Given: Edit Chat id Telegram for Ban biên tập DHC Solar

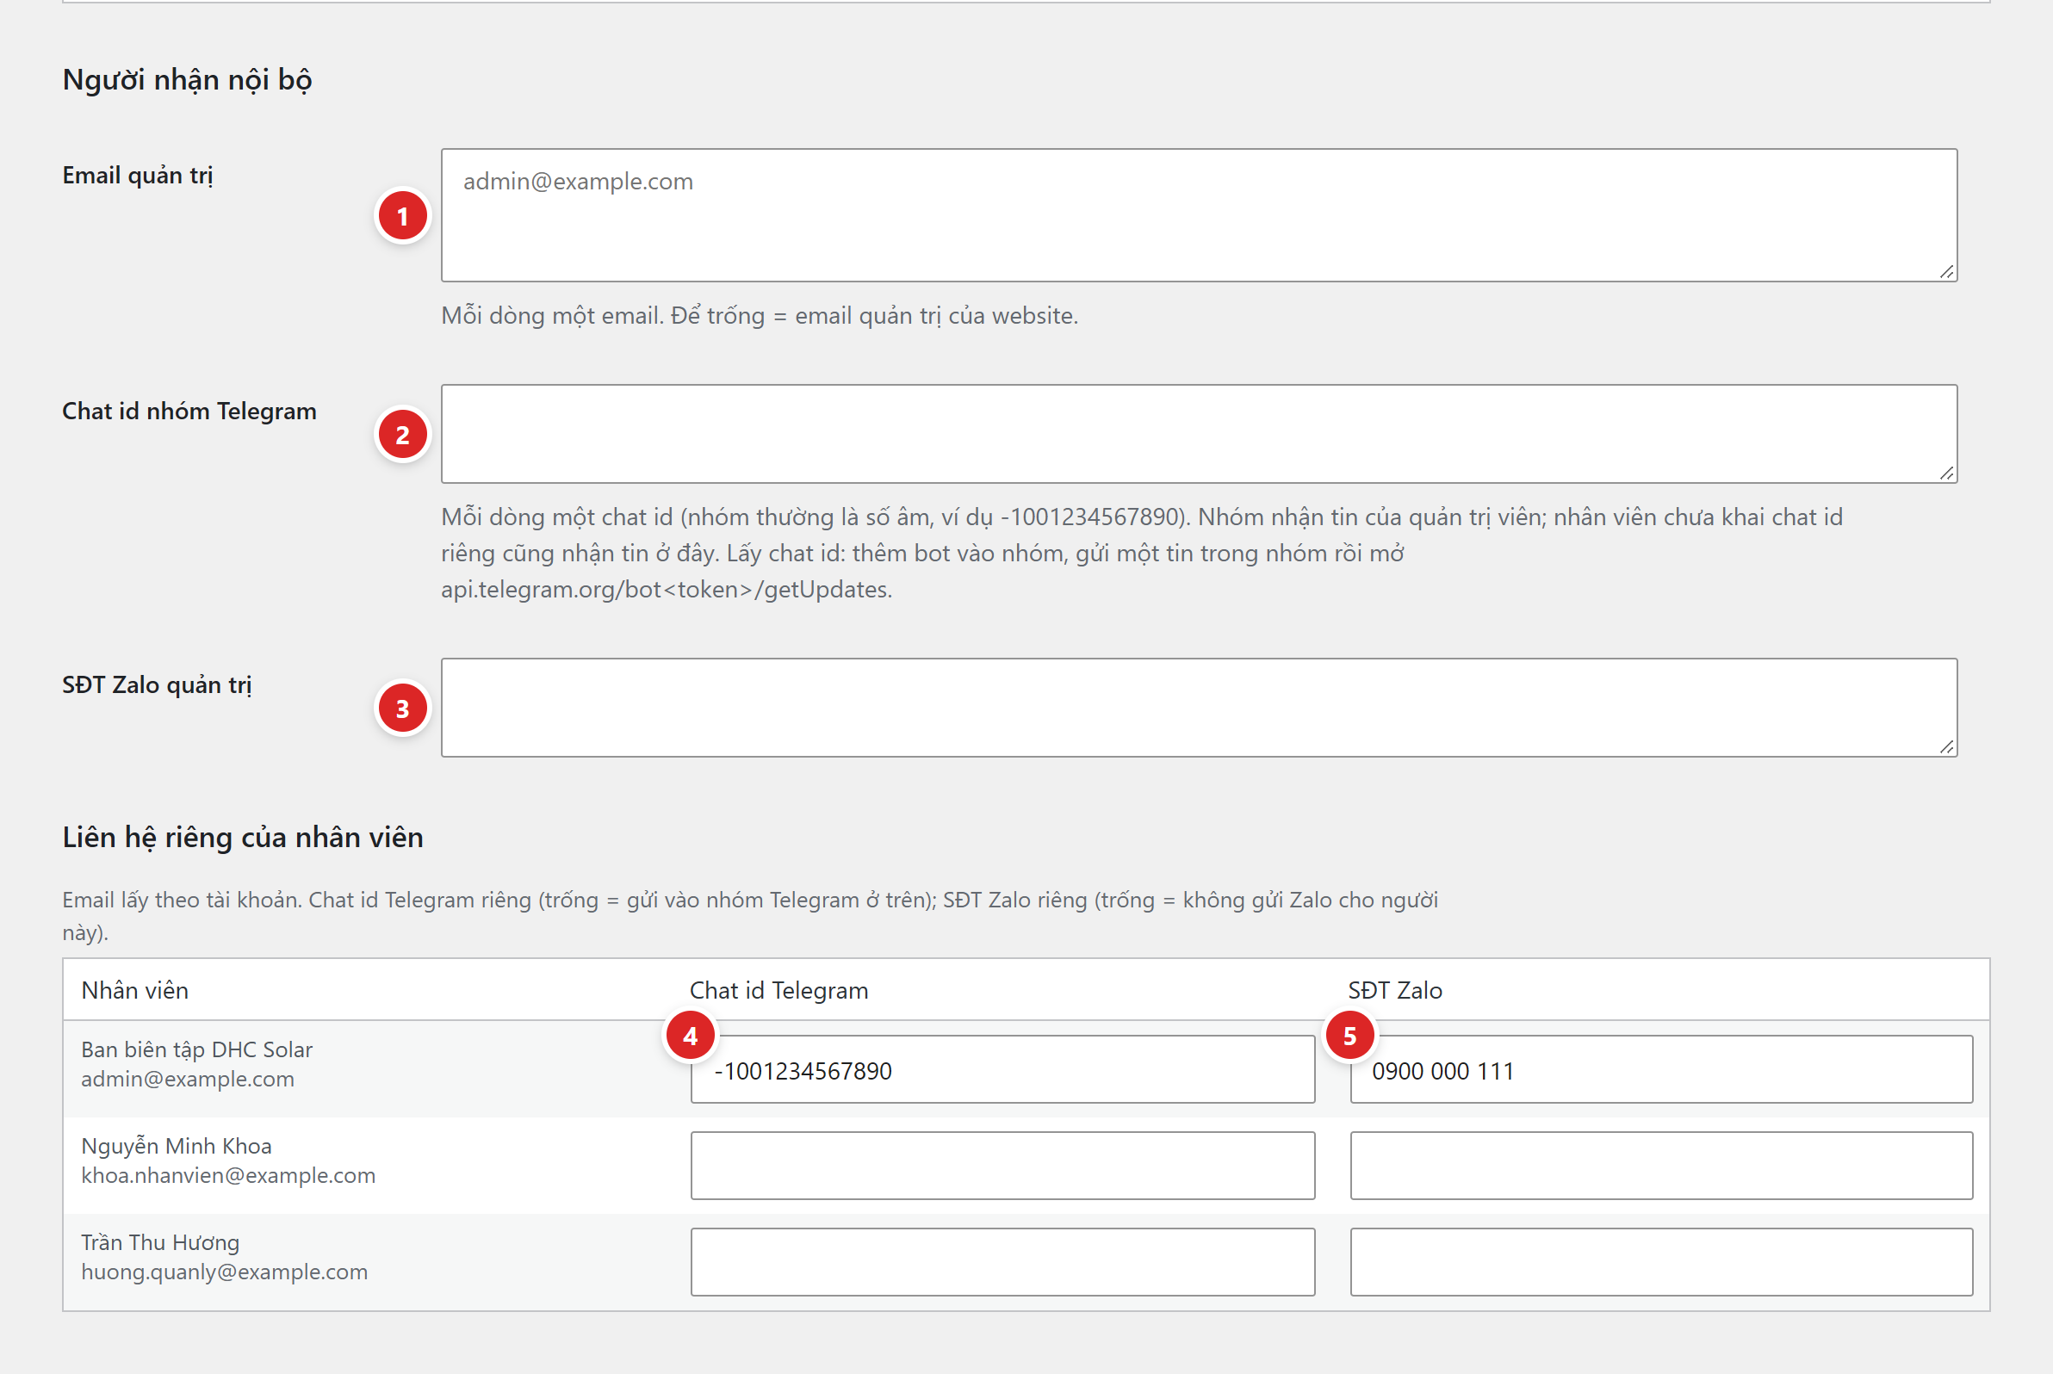Looking at the screenshot, I should 1002,1069.
